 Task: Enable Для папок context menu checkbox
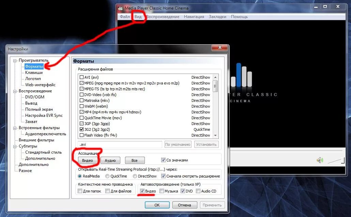click(80, 191)
